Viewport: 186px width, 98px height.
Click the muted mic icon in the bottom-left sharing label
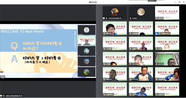(4, 96)
